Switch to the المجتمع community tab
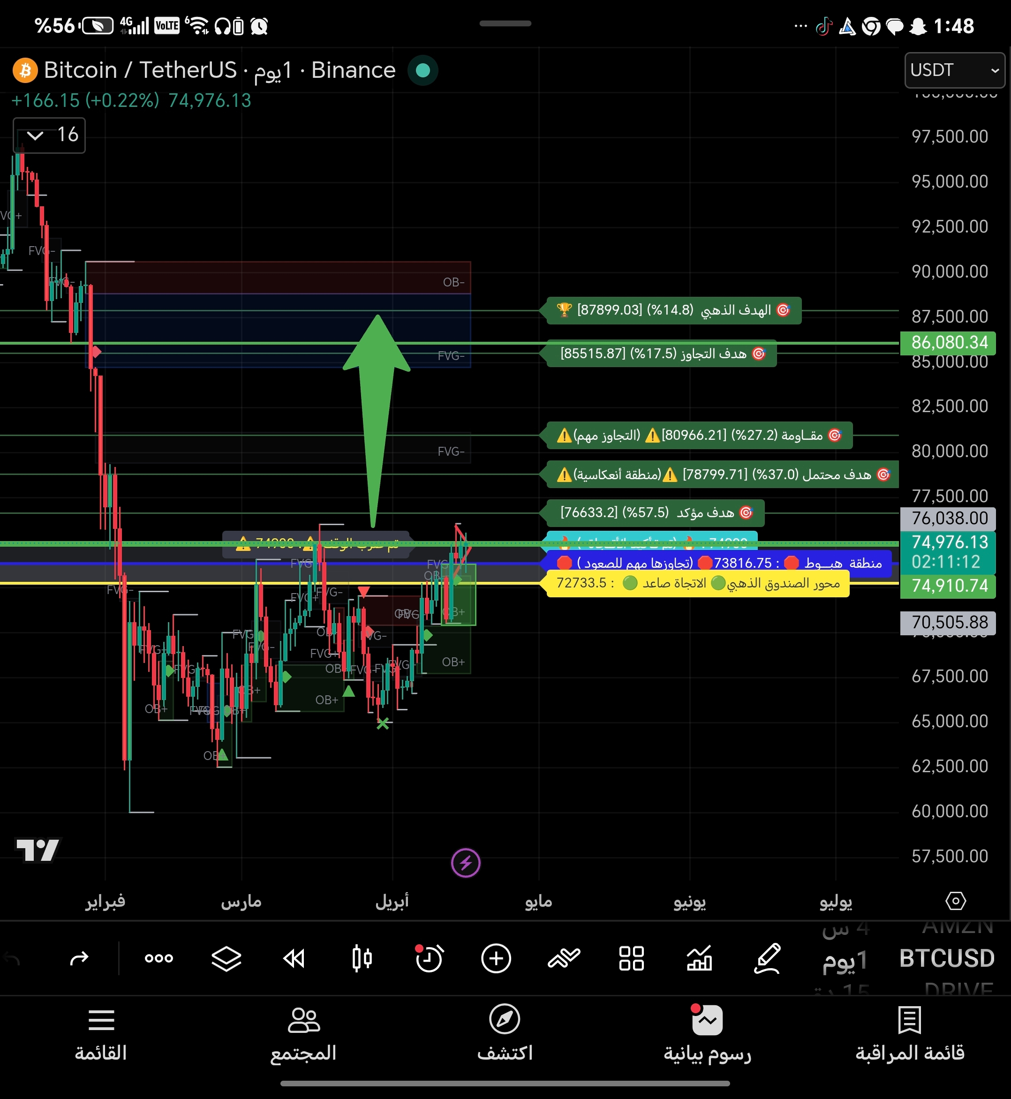This screenshot has width=1011, height=1099. [x=303, y=1034]
